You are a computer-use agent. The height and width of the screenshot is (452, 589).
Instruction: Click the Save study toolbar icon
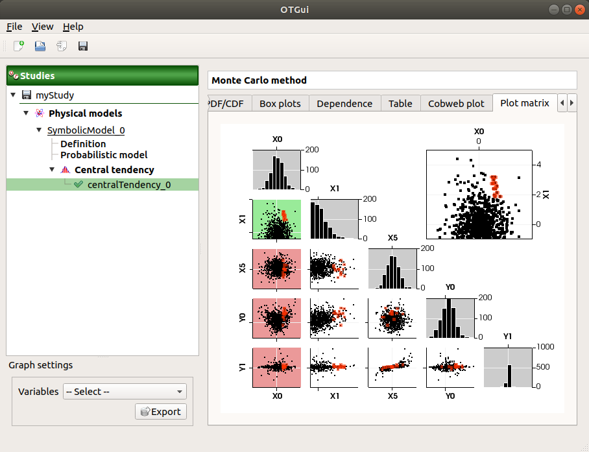coord(83,46)
